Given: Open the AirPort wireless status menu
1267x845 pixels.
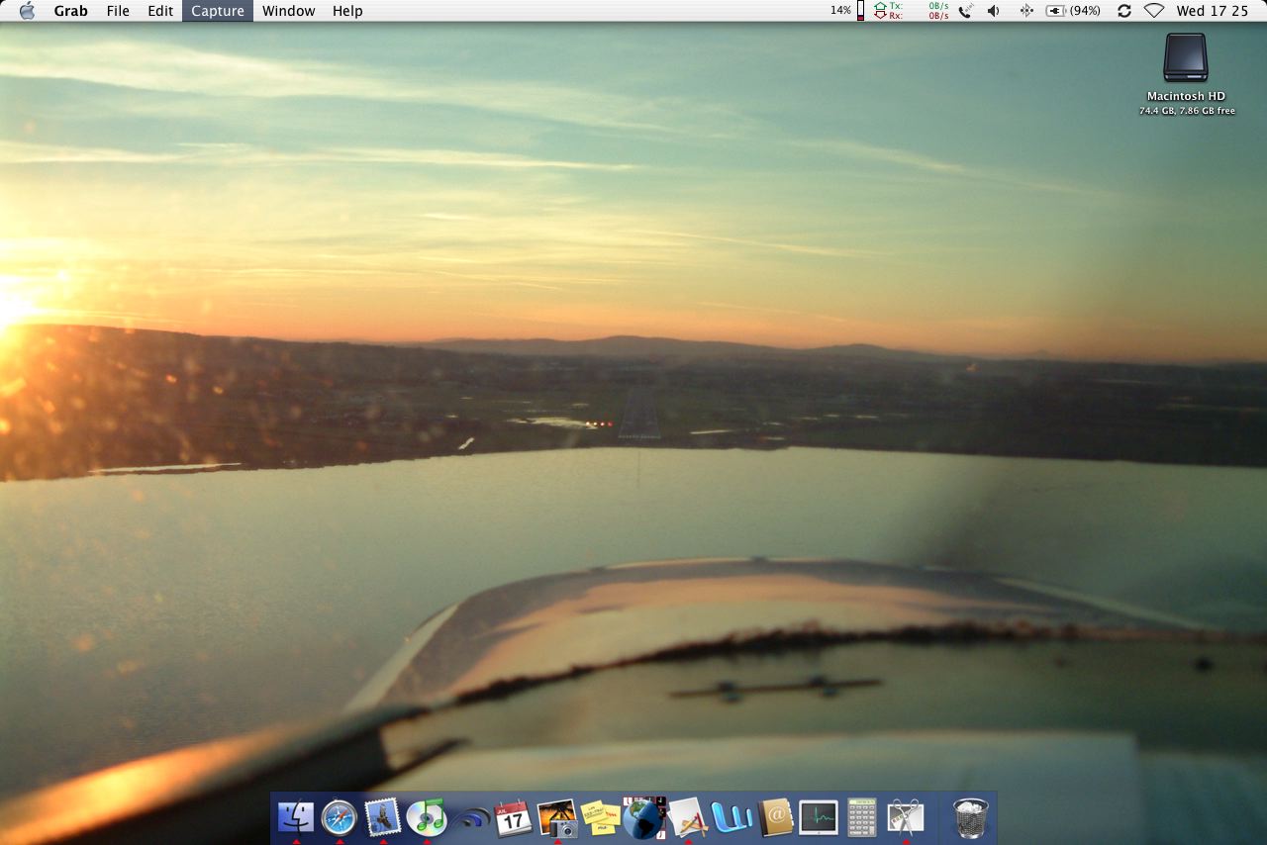Looking at the screenshot, I should (x=1153, y=11).
